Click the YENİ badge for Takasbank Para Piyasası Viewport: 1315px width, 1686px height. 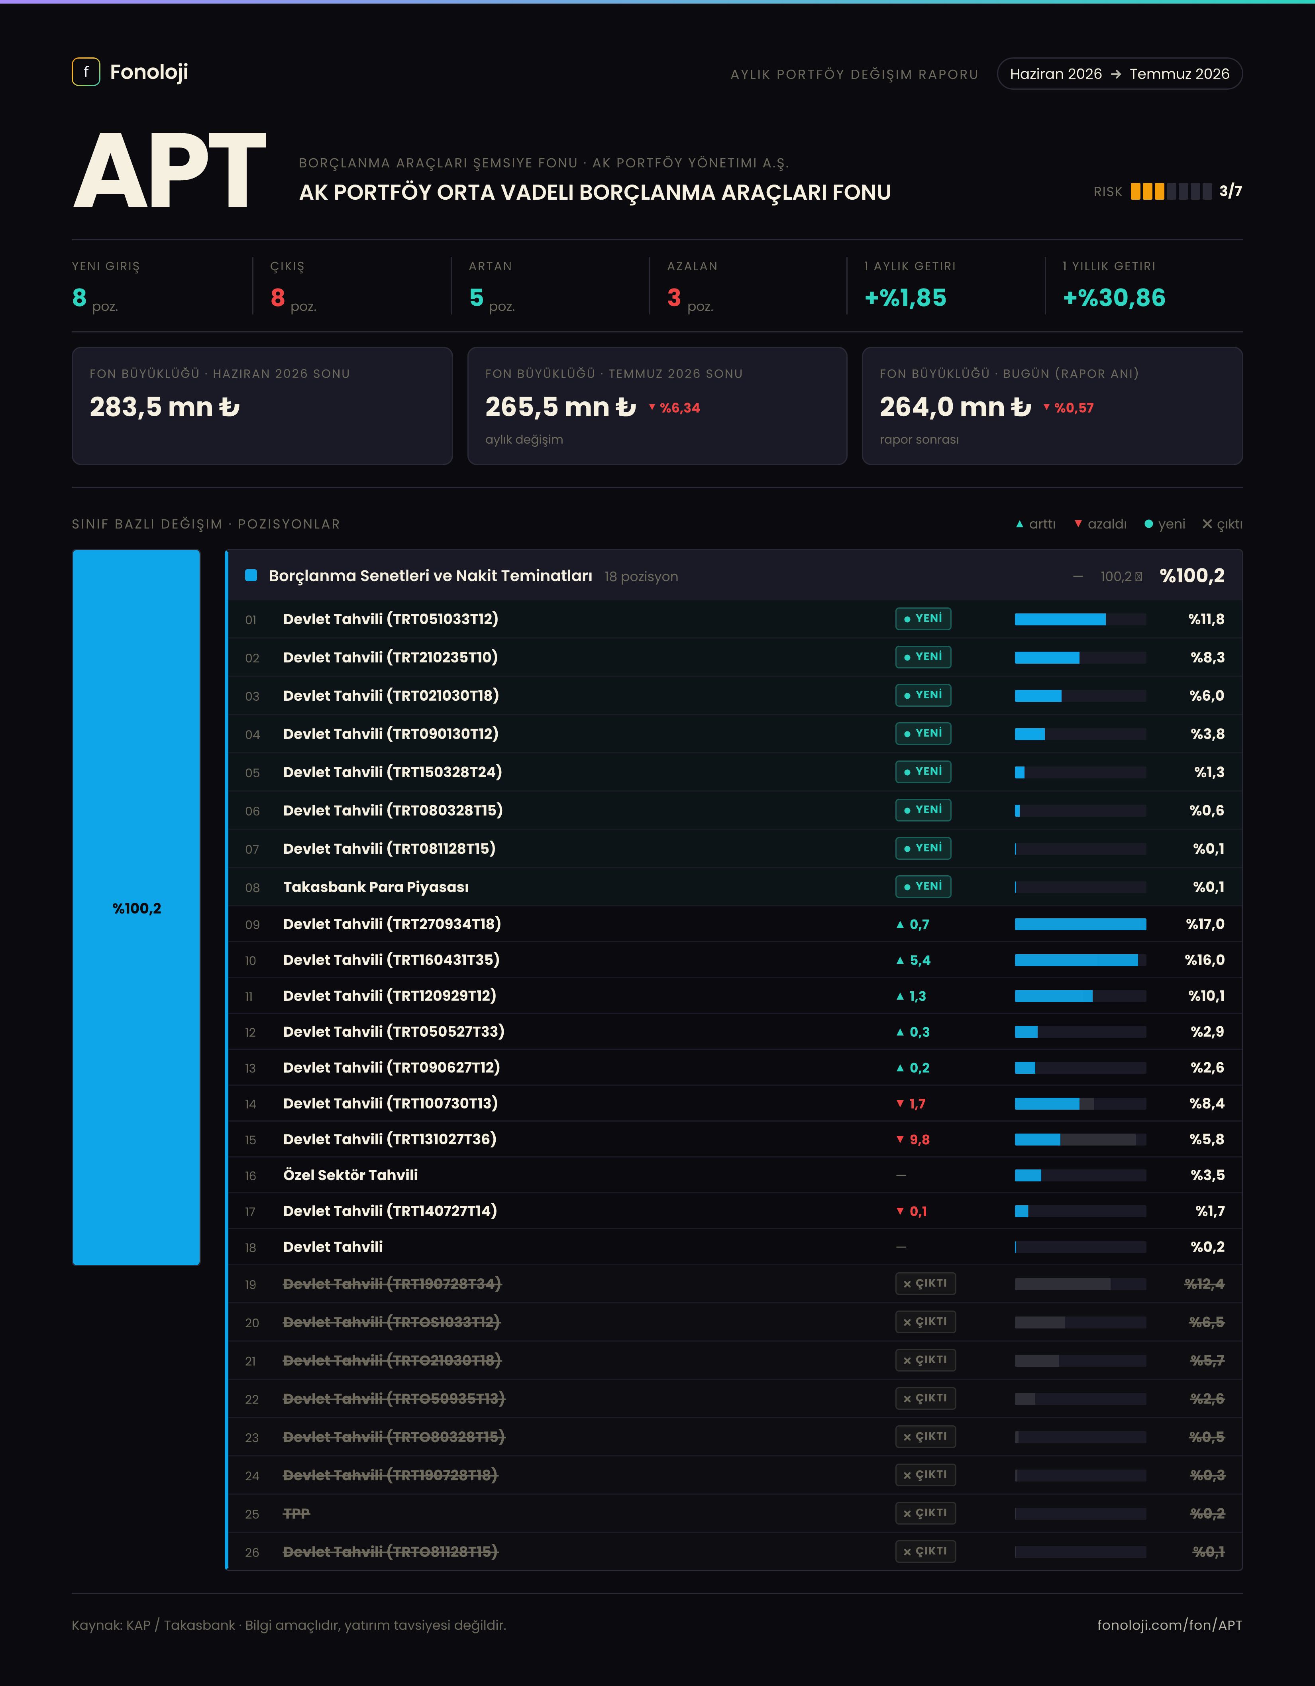[923, 886]
